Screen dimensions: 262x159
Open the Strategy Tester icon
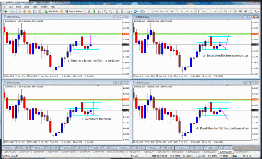(x=40, y=11)
